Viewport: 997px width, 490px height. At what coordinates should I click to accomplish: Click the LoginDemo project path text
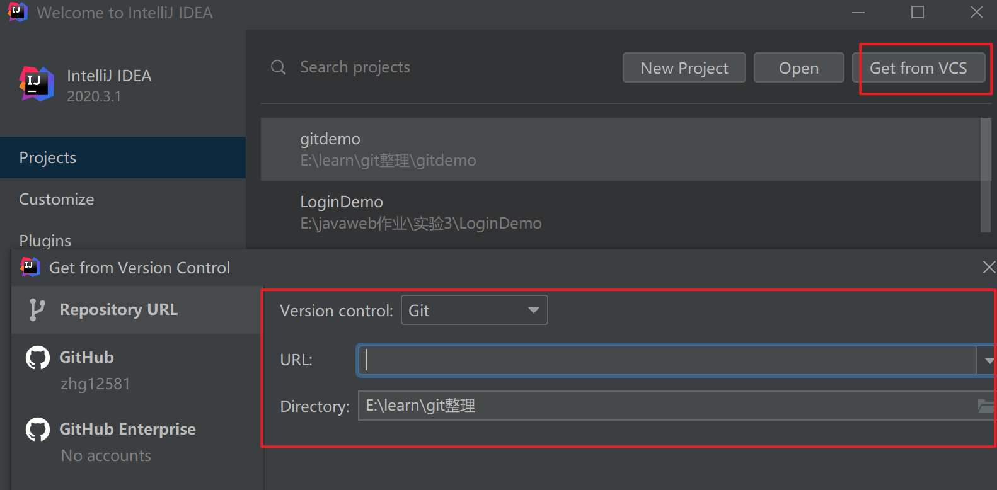[x=421, y=224]
